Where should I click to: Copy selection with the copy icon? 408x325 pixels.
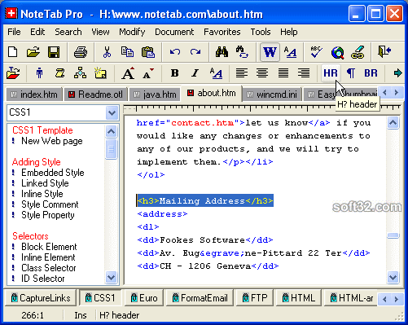tap(127, 52)
